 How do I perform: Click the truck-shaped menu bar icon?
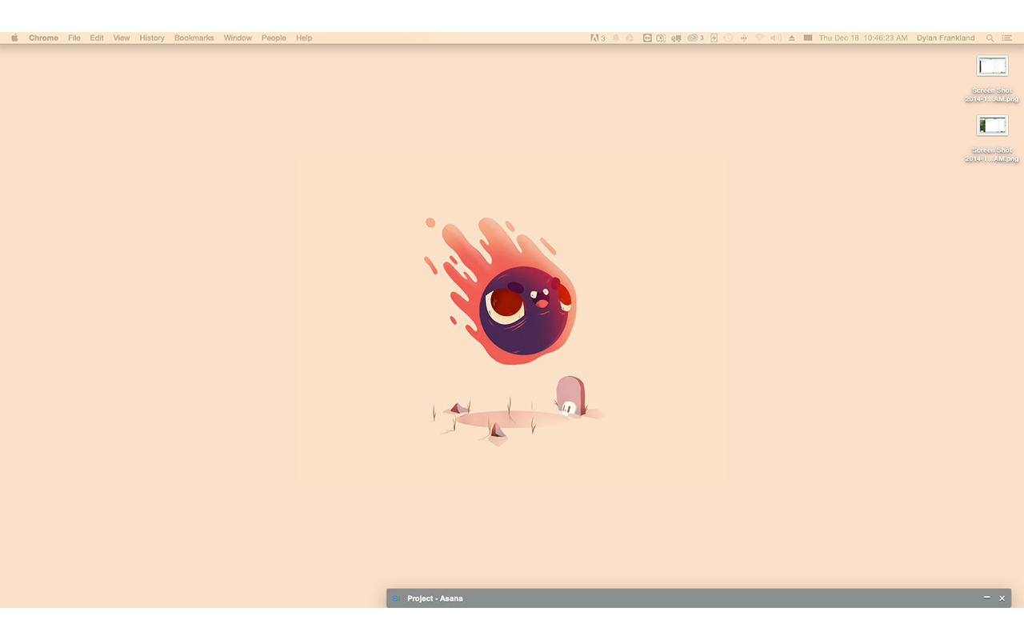(x=676, y=38)
